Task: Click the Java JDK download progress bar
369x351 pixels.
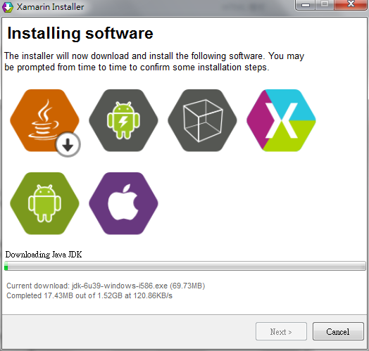Action: 185,266
